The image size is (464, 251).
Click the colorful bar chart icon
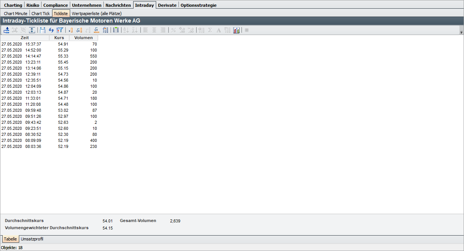pos(237,30)
